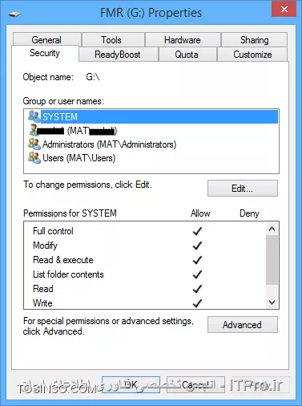Click the Write permission row
The height and width of the screenshot is (406, 302).
pos(145,303)
